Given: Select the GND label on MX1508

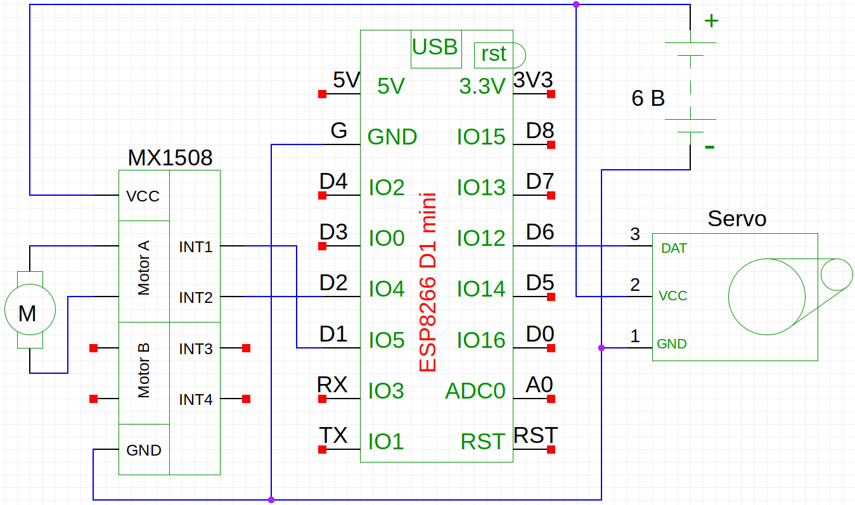Looking at the screenshot, I should tap(144, 451).
